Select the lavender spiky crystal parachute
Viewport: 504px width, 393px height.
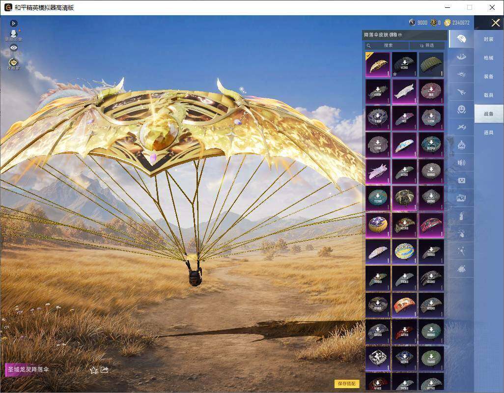[378, 171]
